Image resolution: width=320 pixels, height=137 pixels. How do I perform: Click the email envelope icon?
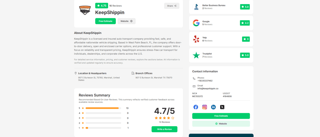click(194, 87)
